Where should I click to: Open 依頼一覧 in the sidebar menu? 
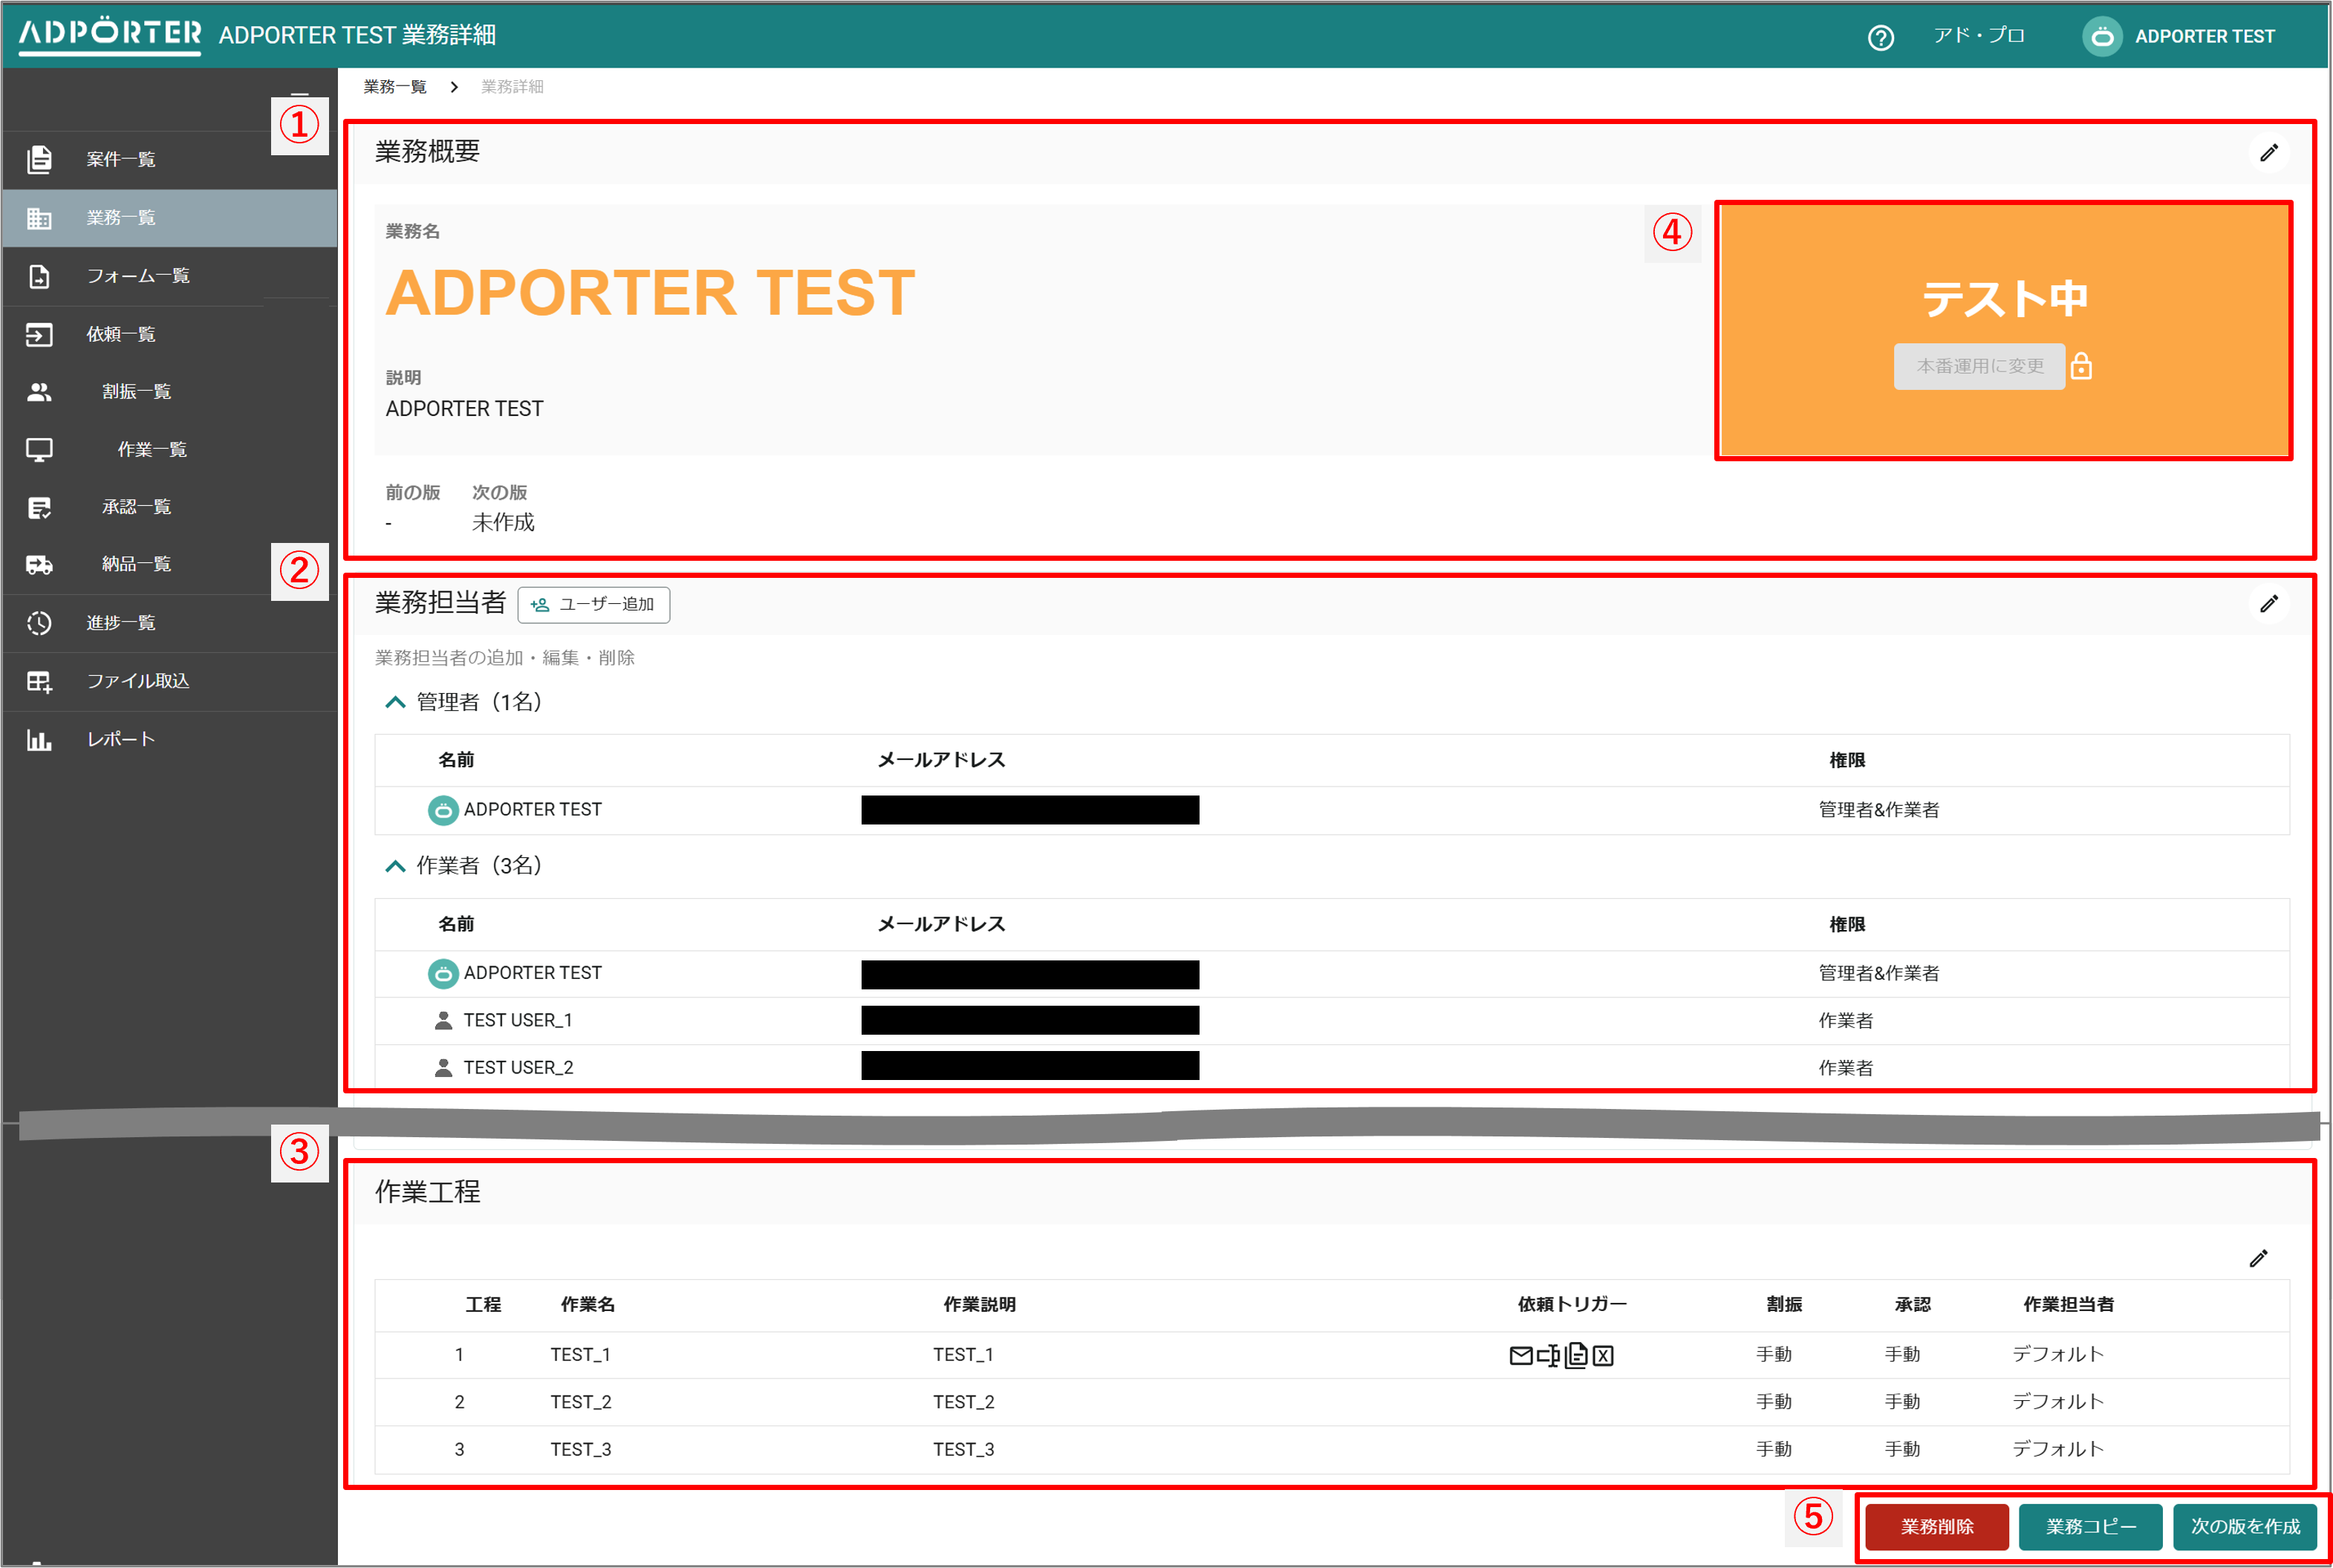point(120,334)
